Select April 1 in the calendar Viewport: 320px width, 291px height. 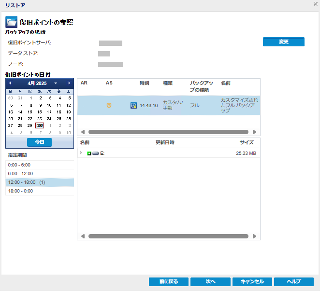(x=31, y=98)
